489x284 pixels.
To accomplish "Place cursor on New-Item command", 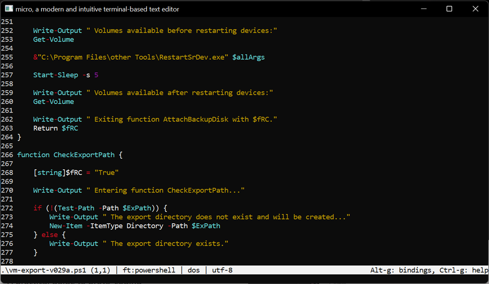I will [x=65, y=226].
